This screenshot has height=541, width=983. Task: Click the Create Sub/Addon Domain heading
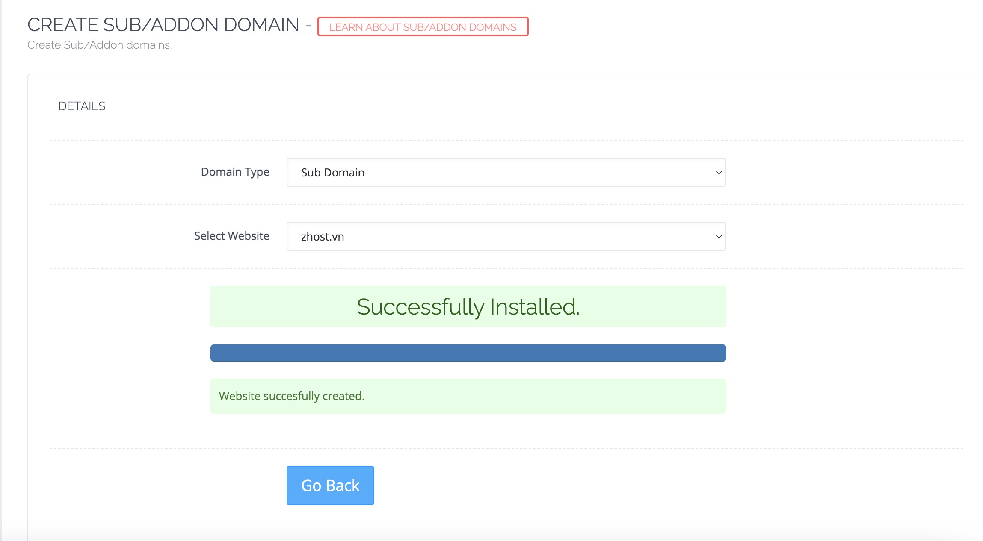coord(163,25)
